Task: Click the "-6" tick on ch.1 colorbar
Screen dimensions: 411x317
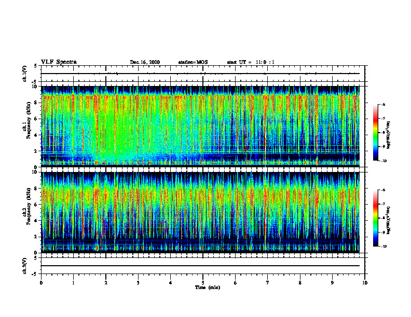Action: 383,105
